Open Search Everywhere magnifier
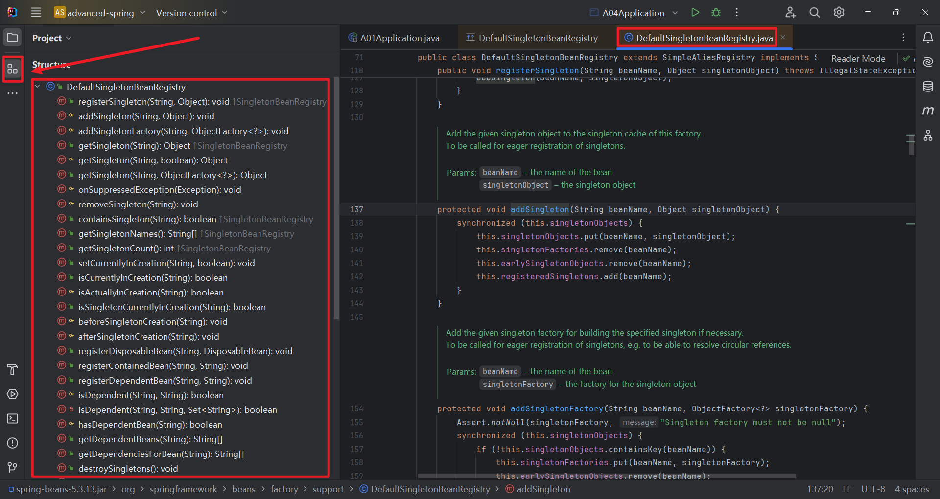 815,13
